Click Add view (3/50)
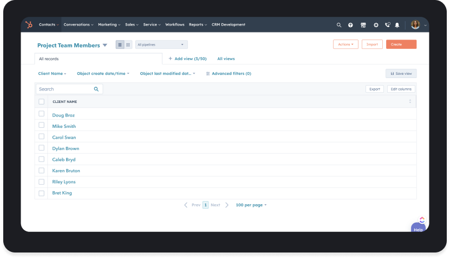Image resolution: width=450 pixels, height=259 pixels. [187, 59]
